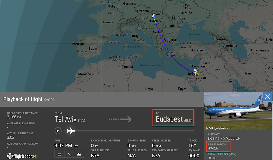Click the Boeing 767-338(ER) aircraft type

tap(226, 139)
